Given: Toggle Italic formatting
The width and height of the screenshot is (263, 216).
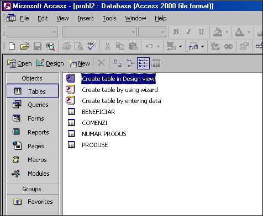Looking at the screenshot, I should point(188,32).
